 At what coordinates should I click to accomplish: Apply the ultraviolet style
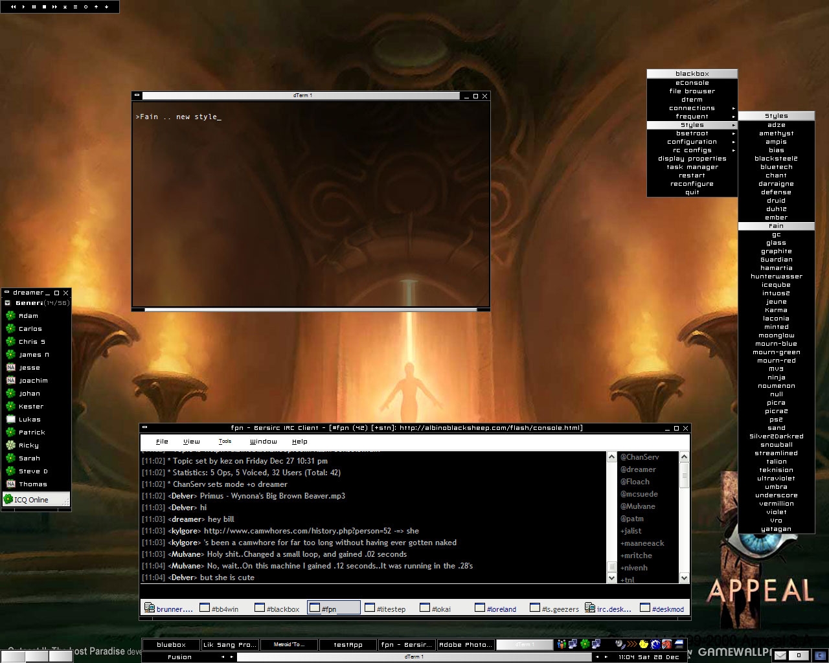coord(776,478)
